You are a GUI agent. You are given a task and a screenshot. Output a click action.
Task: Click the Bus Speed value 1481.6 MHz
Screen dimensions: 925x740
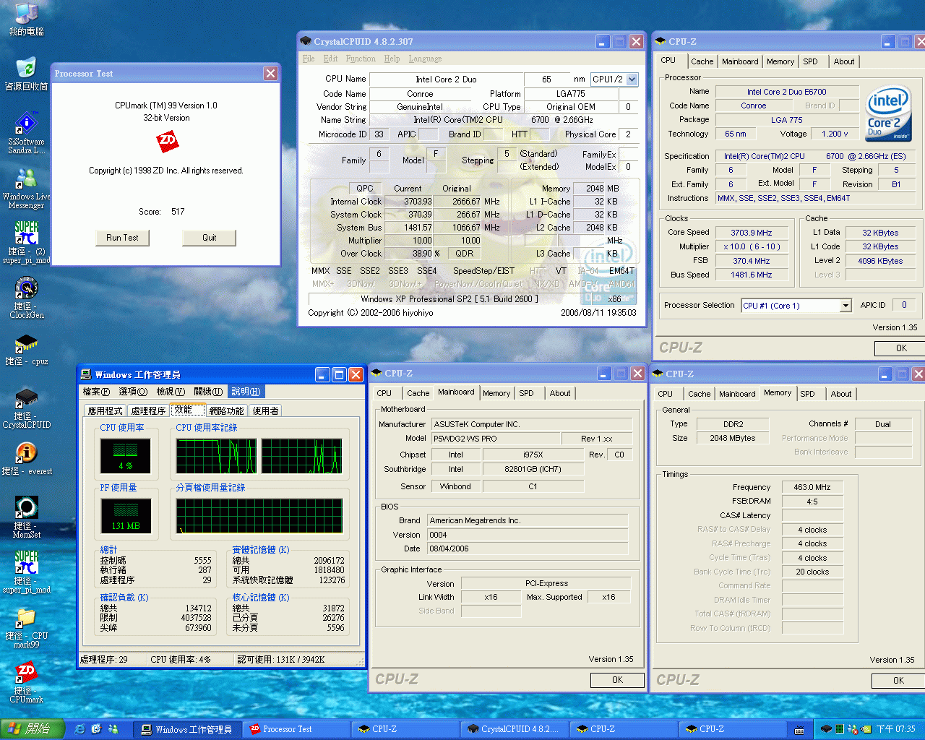[x=751, y=275]
